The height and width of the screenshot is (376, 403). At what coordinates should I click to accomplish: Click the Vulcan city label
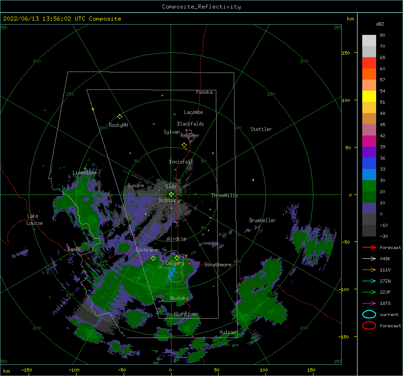227,332
